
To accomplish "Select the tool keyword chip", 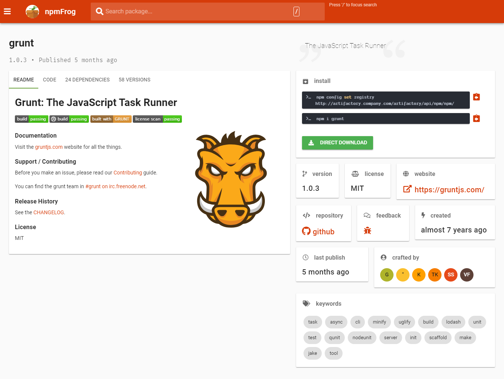I will [x=334, y=353].
